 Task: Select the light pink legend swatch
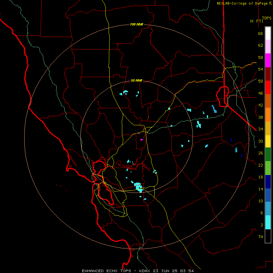[268, 47]
